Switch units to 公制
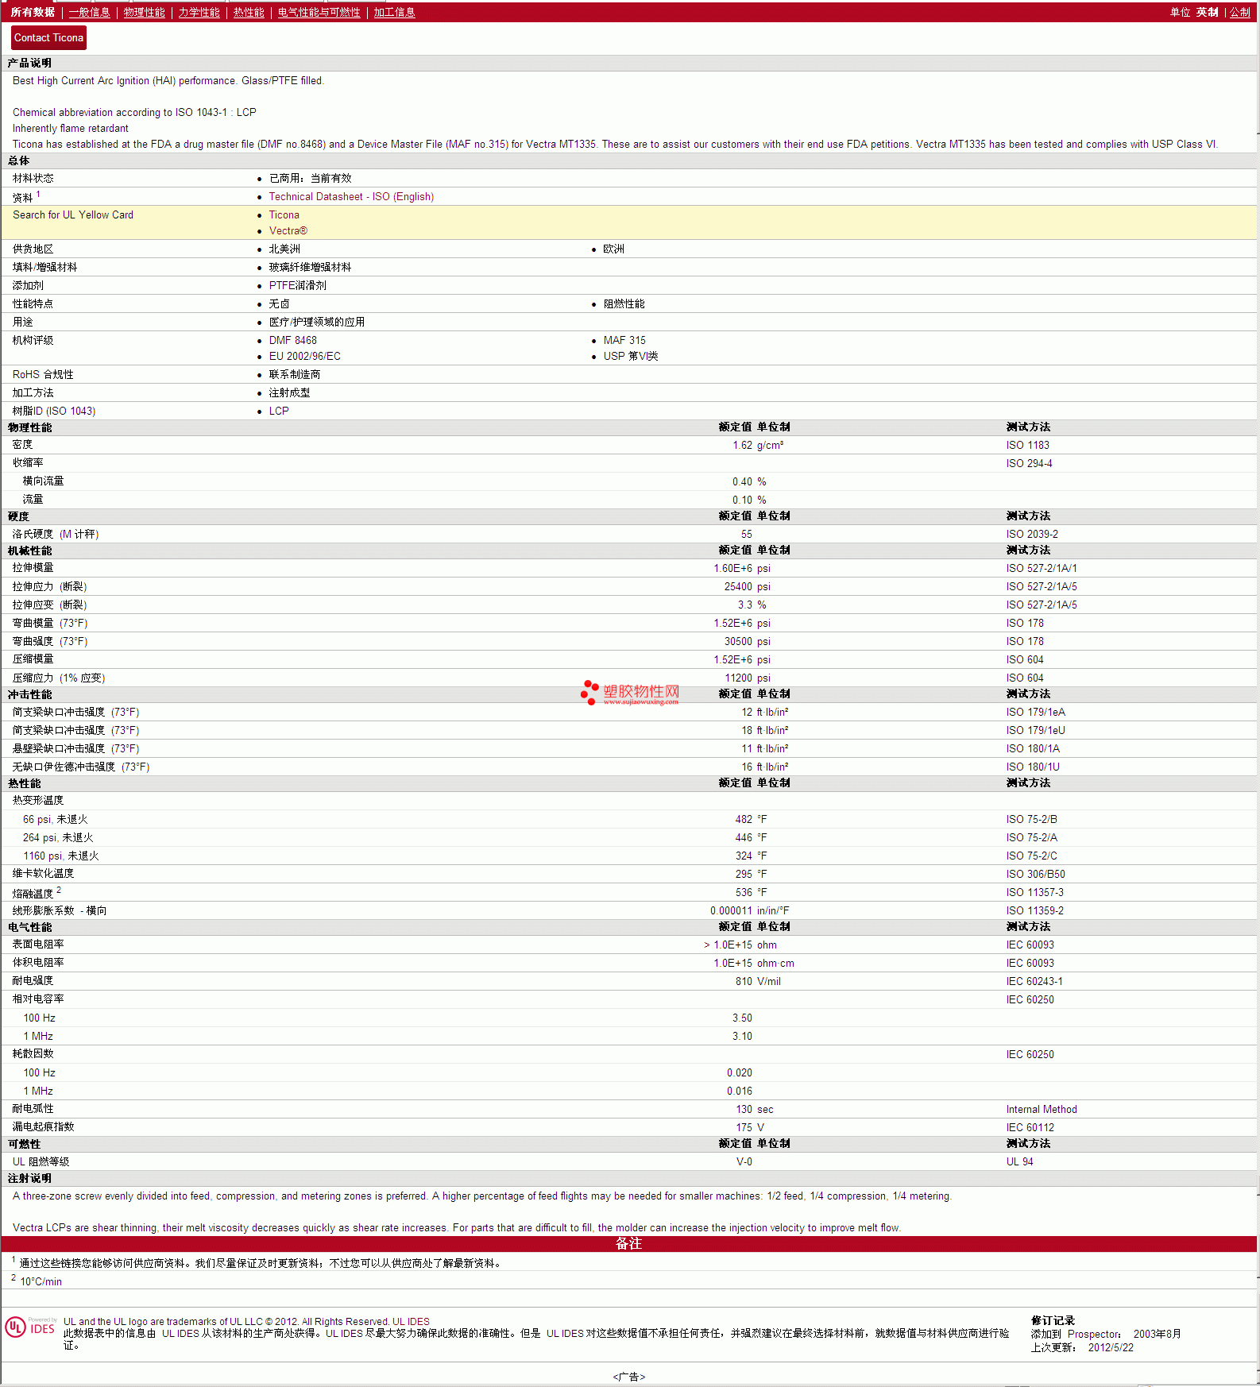1260x1387 pixels. (1239, 12)
